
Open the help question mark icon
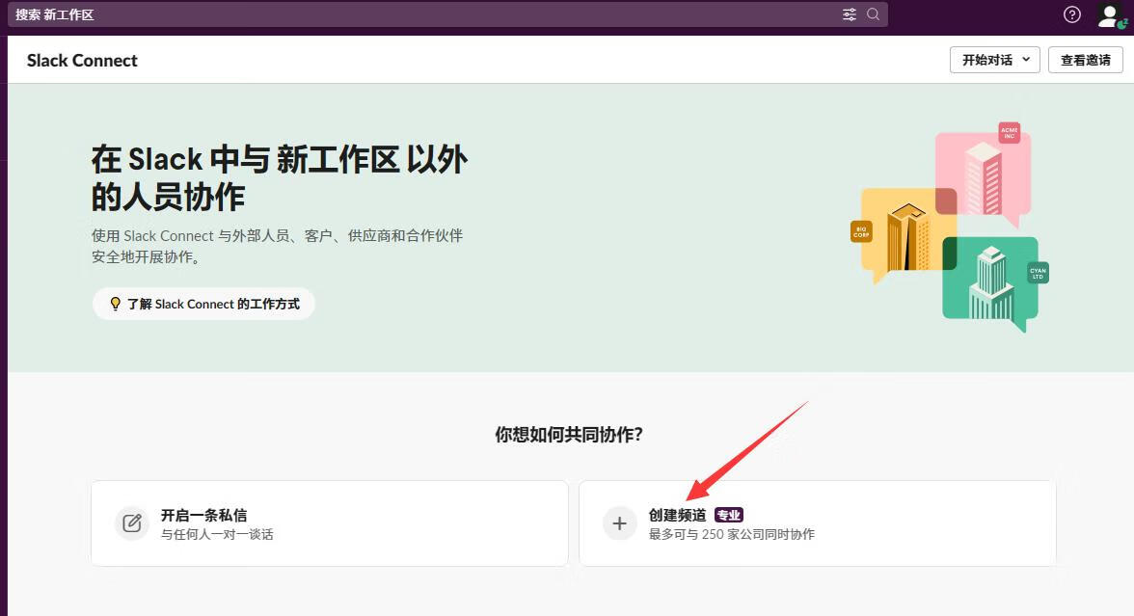(1072, 14)
